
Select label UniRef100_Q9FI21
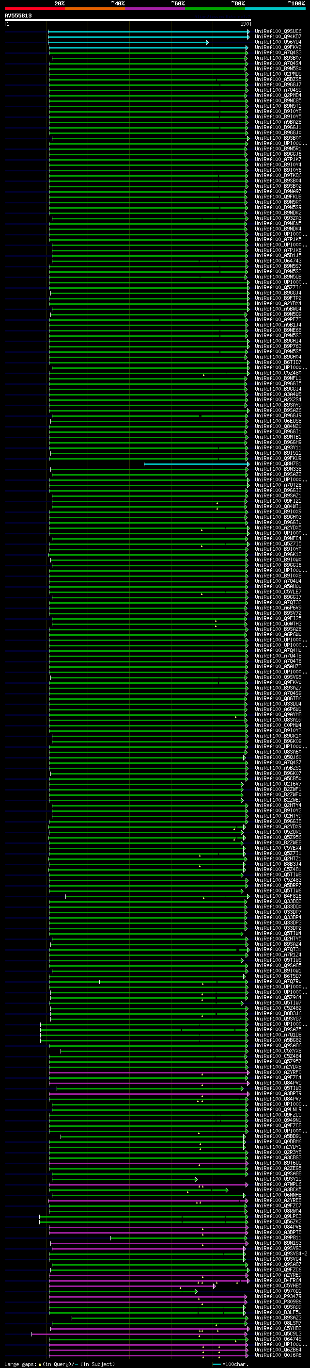(x=278, y=501)
